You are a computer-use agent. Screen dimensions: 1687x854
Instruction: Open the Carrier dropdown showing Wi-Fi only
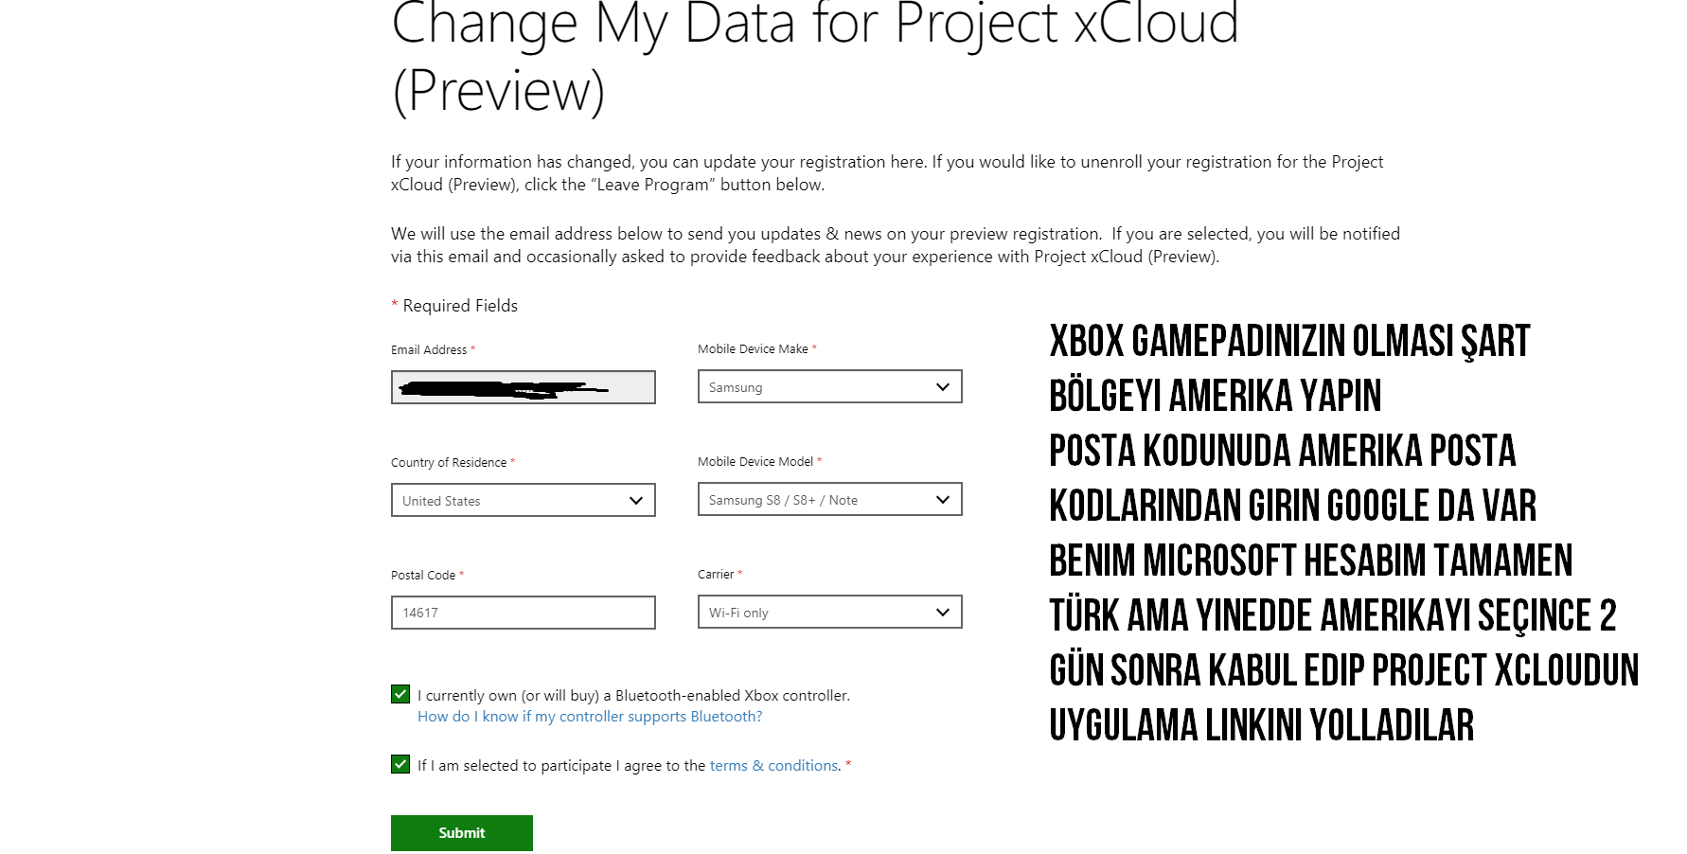(829, 612)
